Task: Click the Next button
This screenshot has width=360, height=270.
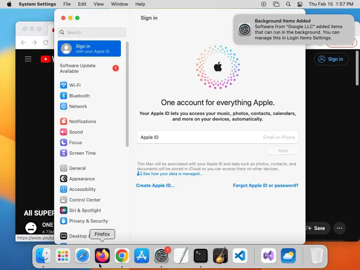Action: (x=283, y=150)
